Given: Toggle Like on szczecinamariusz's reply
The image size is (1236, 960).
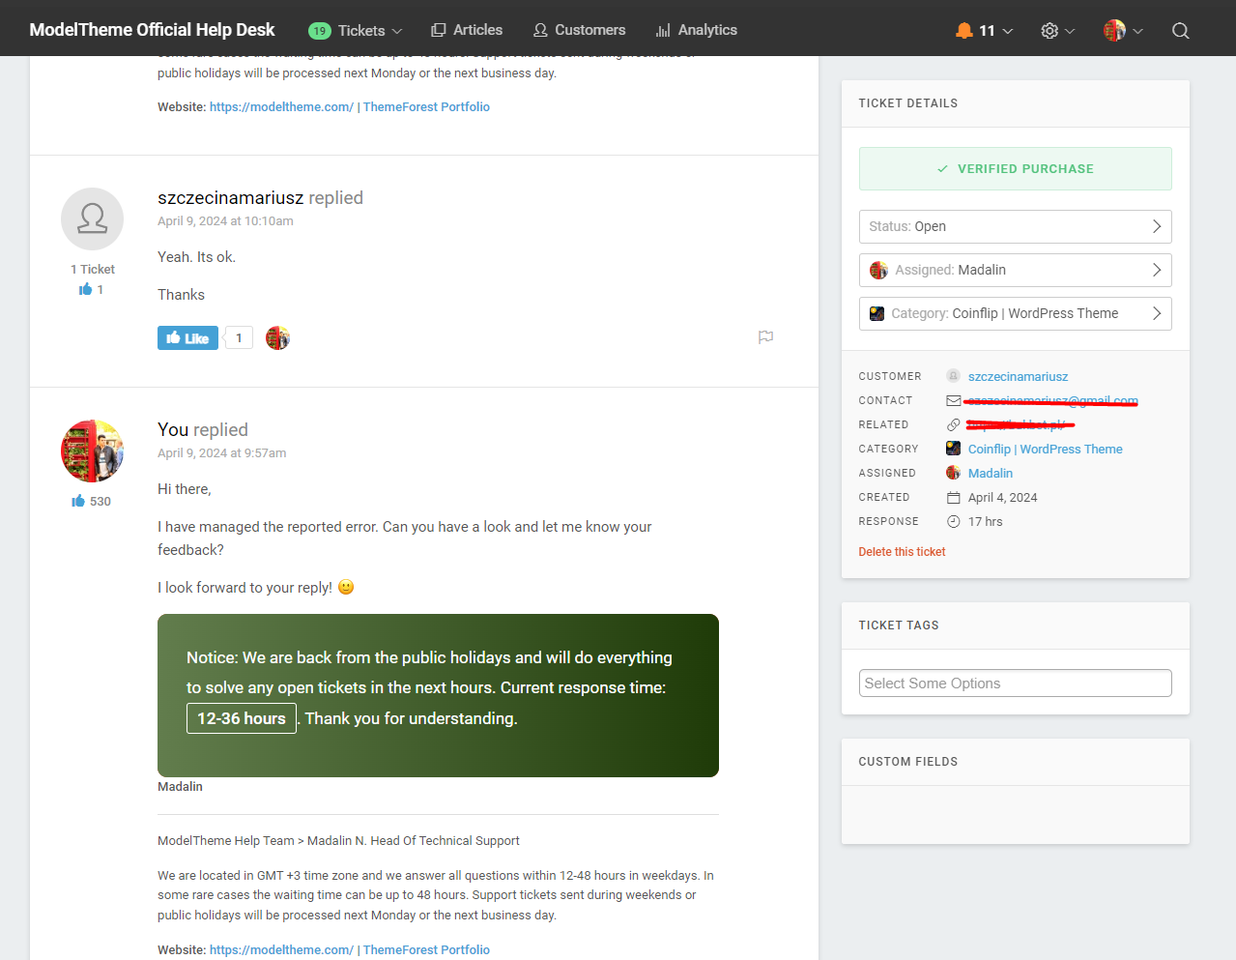Looking at the screenshot, I should (187, 338).
